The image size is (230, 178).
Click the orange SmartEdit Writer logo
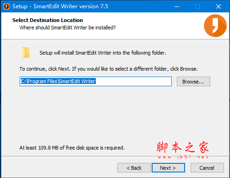click(215, 26)
